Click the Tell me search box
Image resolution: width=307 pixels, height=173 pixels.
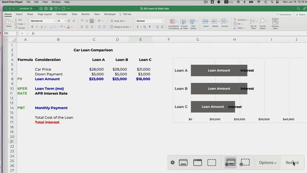(125, 14)
